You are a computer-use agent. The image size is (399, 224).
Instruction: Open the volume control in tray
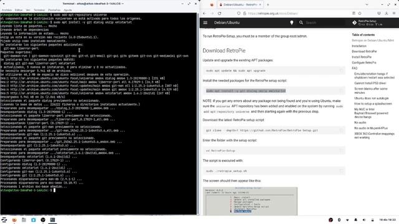(x=364, y=220)
